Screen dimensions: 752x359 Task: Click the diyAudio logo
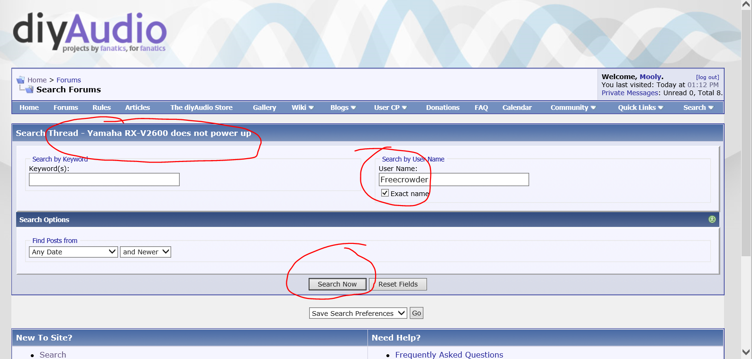click(x=90, y=32)
